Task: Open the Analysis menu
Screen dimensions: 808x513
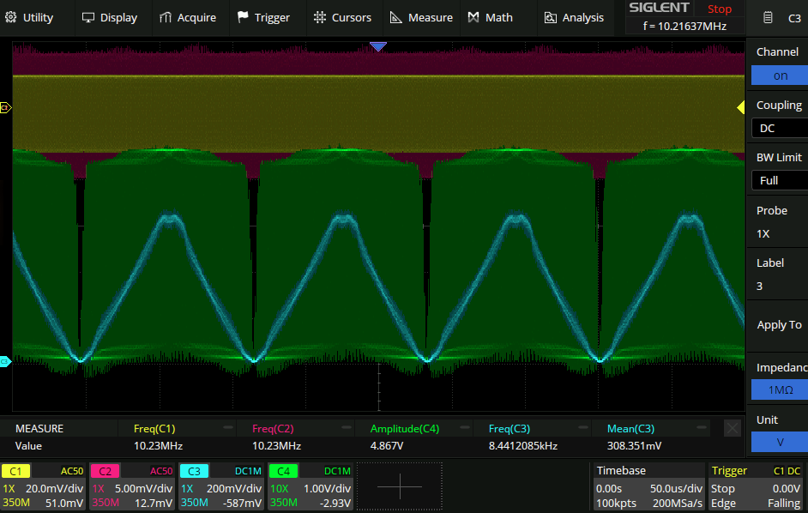Action: click(573, 17)
